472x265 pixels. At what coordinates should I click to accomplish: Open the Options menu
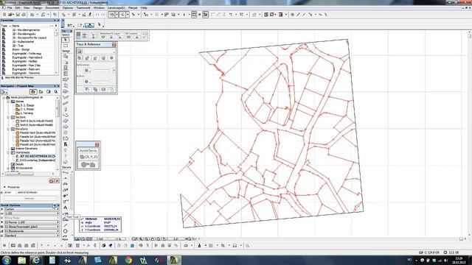[x=68, y=8]
